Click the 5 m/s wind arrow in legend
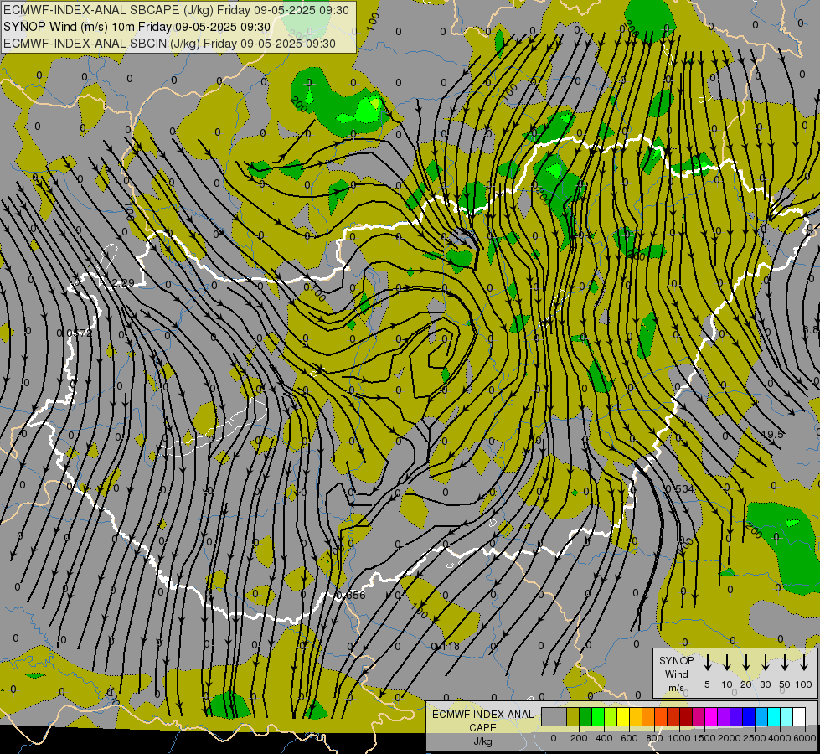Screen dimensions: 820x754 [x=707, y=663]
